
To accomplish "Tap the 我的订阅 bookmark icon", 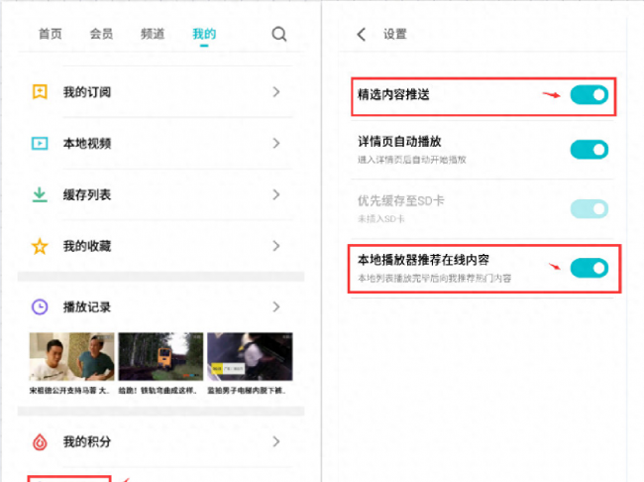I will click(40, 91).
